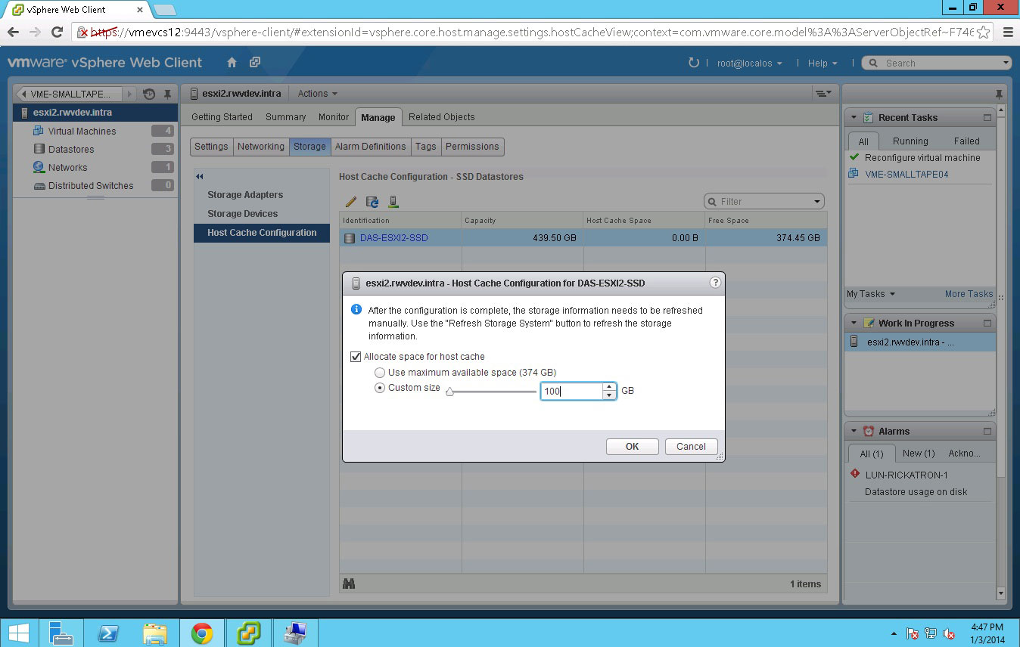This screenshot has height=647, width=1020.
Task: Click the collapse double-arrow in storage sidebar
Action: coord(200,177)
